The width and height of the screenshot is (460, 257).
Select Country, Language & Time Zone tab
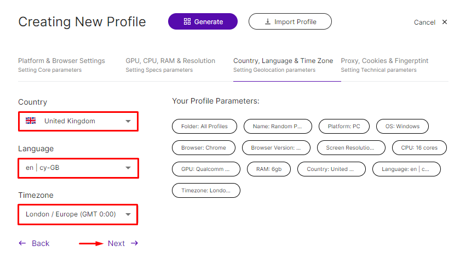(283, 65)
